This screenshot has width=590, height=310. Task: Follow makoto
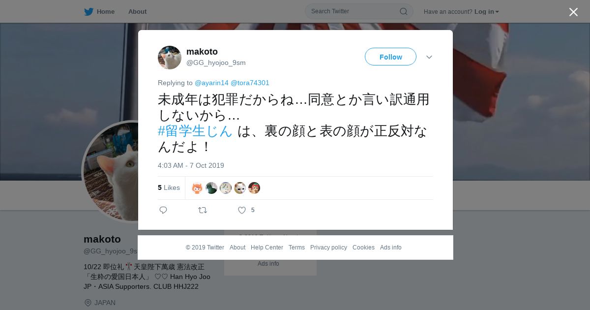point(390,57)
